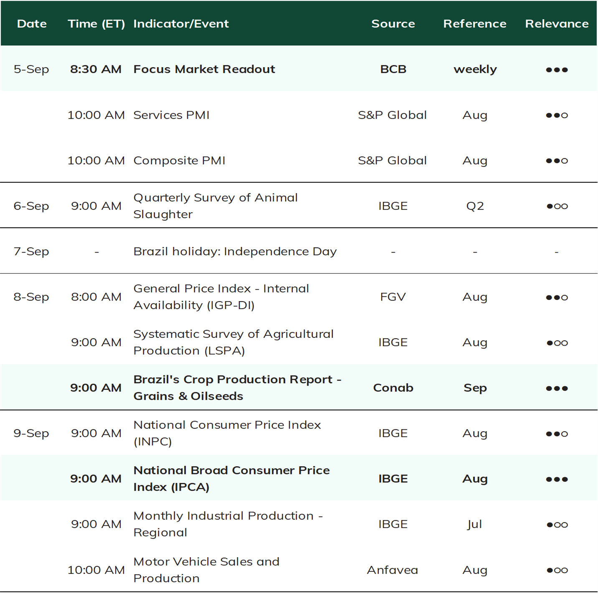The image size is (598, 598).
Task: Select Monthly Industrial Production - Regional
Action: (228, 524)
